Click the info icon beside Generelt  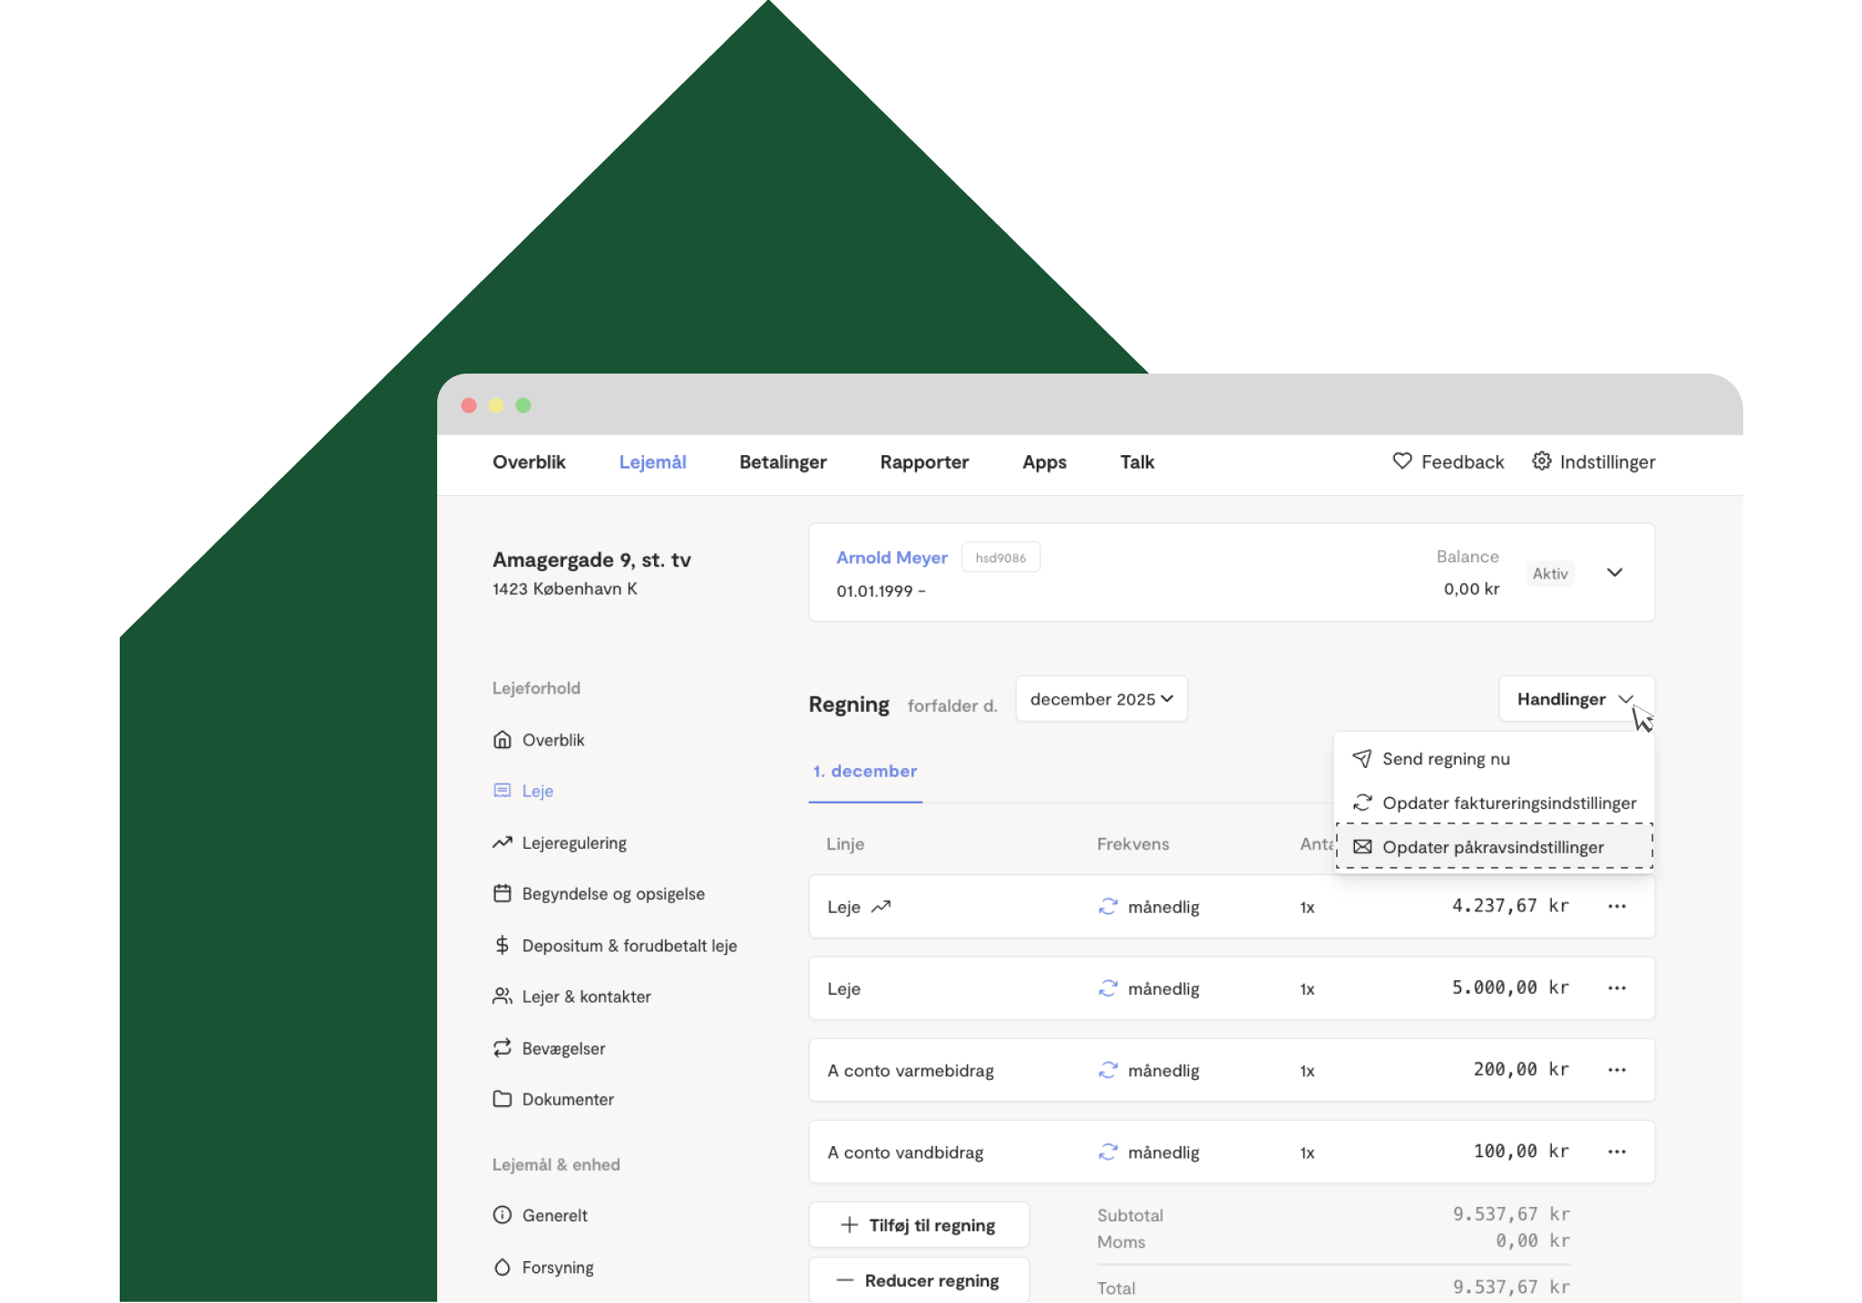coord(502,1215)
